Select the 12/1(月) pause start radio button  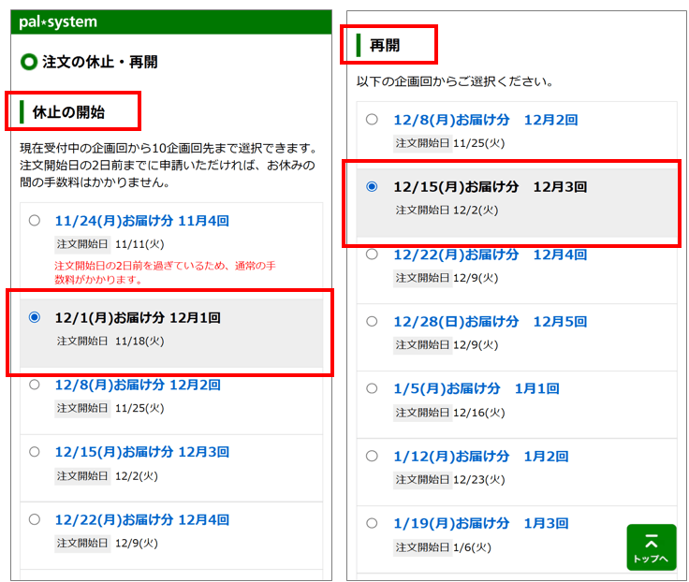(35, 317)
